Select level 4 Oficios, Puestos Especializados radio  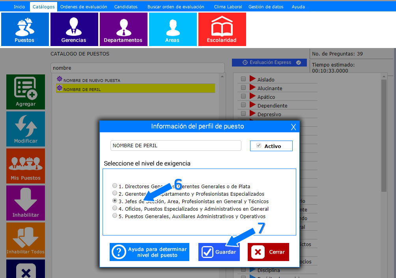[115, 208]
